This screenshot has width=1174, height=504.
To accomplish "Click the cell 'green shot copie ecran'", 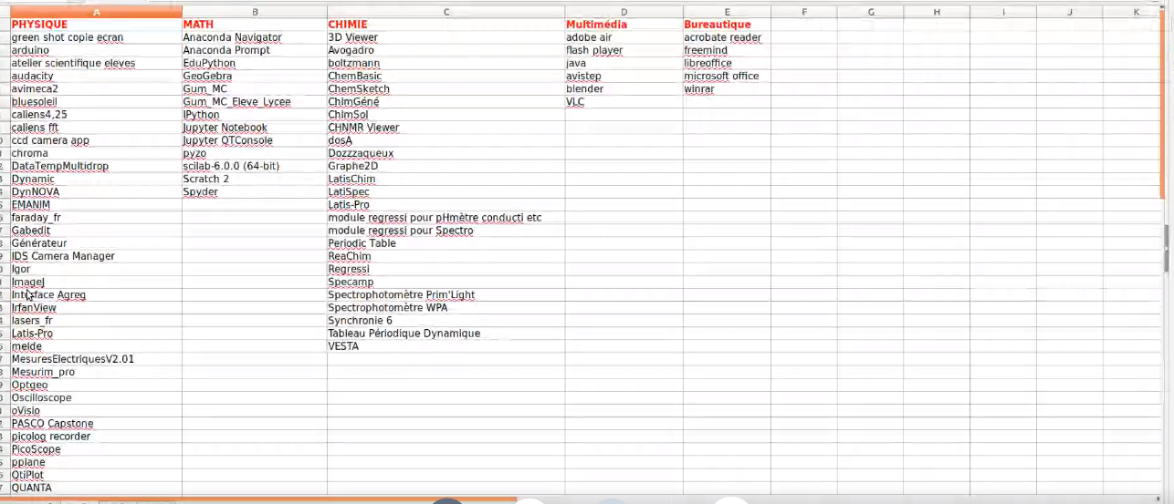I will 96,37.
